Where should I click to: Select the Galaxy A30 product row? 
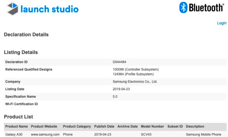pyautogui.click(x=14, y=134)
